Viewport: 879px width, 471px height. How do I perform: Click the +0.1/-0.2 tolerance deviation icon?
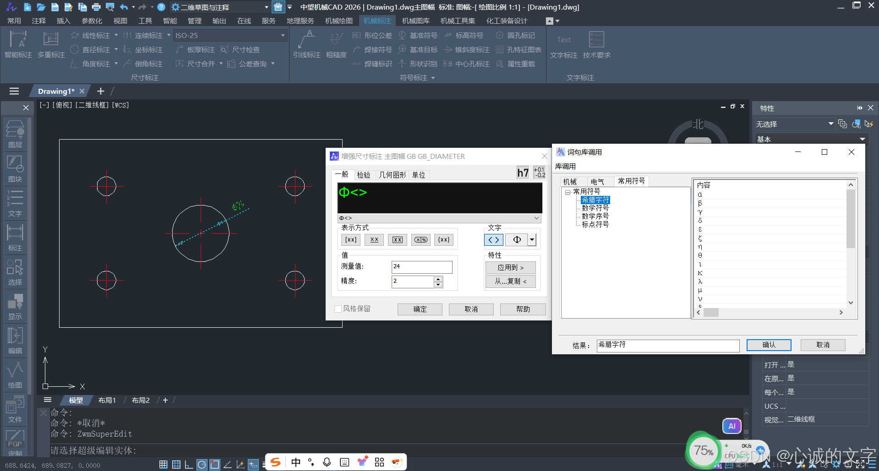tap(540, 173)
